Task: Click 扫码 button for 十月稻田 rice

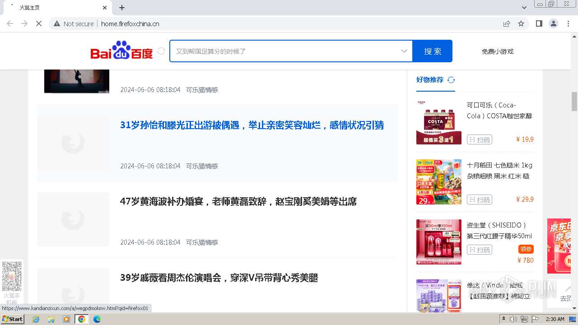Action: coord(480,200)
